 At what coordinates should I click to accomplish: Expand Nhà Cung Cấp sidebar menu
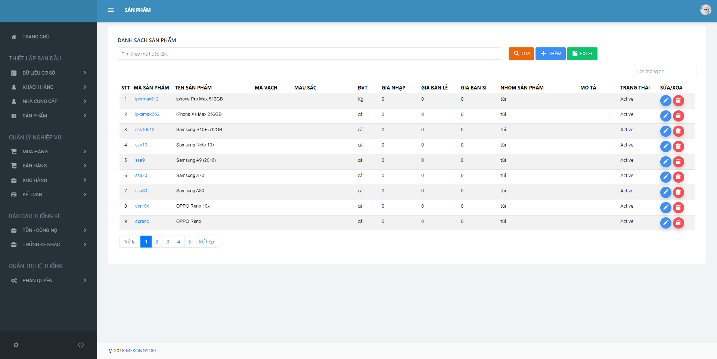pos(49,101)
